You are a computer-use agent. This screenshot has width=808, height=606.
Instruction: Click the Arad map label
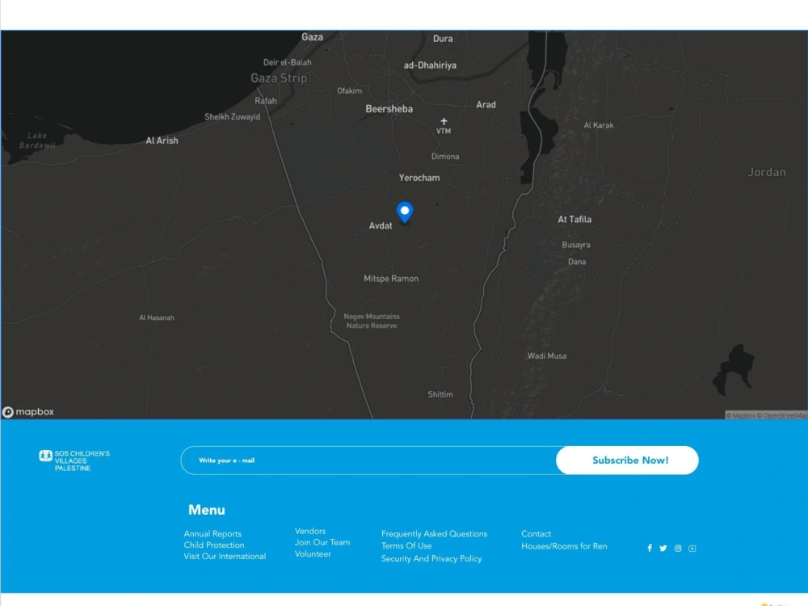(486, 104)
